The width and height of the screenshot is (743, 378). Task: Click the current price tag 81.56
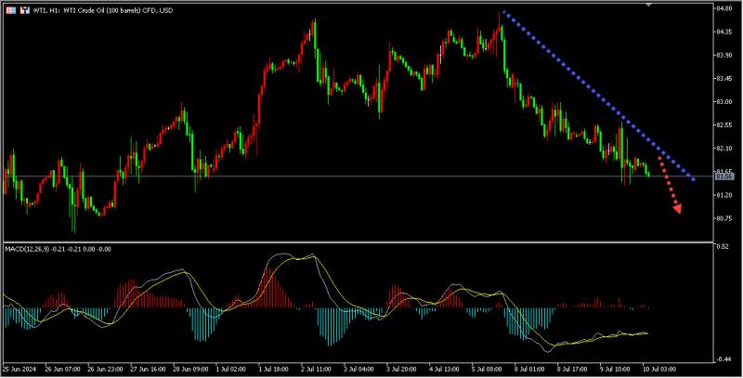click(x=724, y=176)
